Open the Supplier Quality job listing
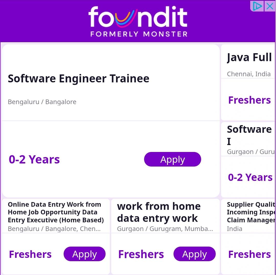This screenshot has height=275, width=276. click(250, 212)
